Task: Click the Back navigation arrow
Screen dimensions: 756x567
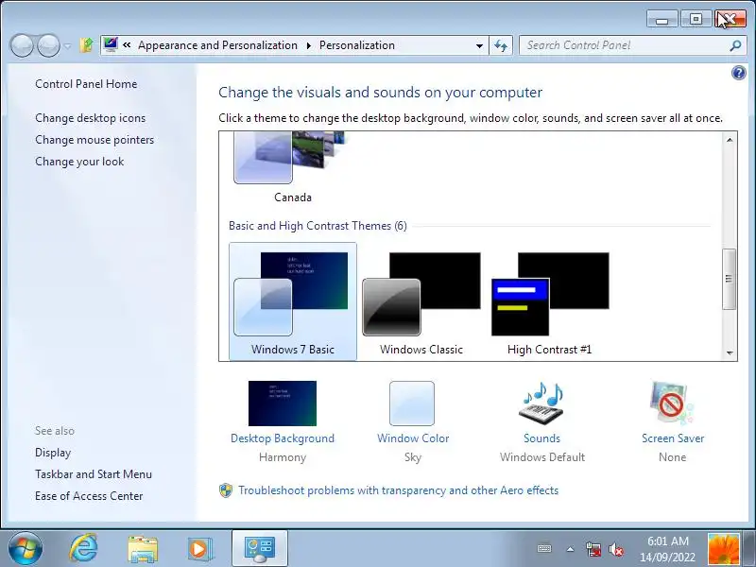Action: (22, 45)
